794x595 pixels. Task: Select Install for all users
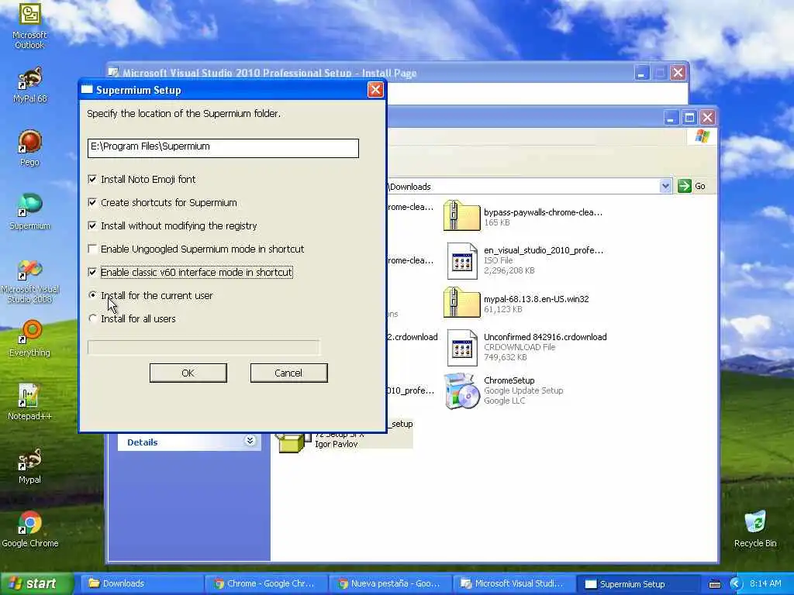(92, 318)
